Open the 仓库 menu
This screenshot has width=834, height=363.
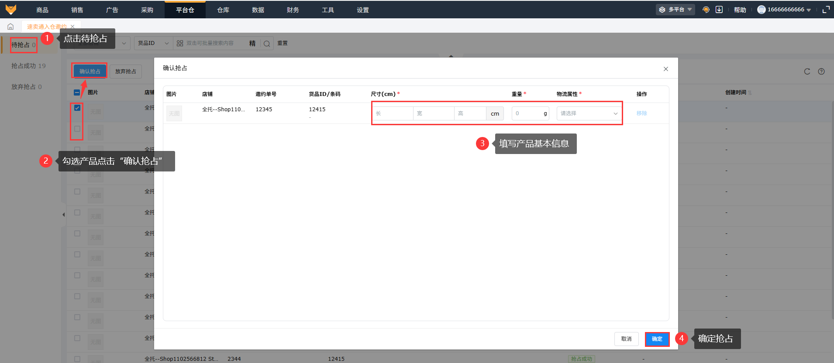point(223,10)
